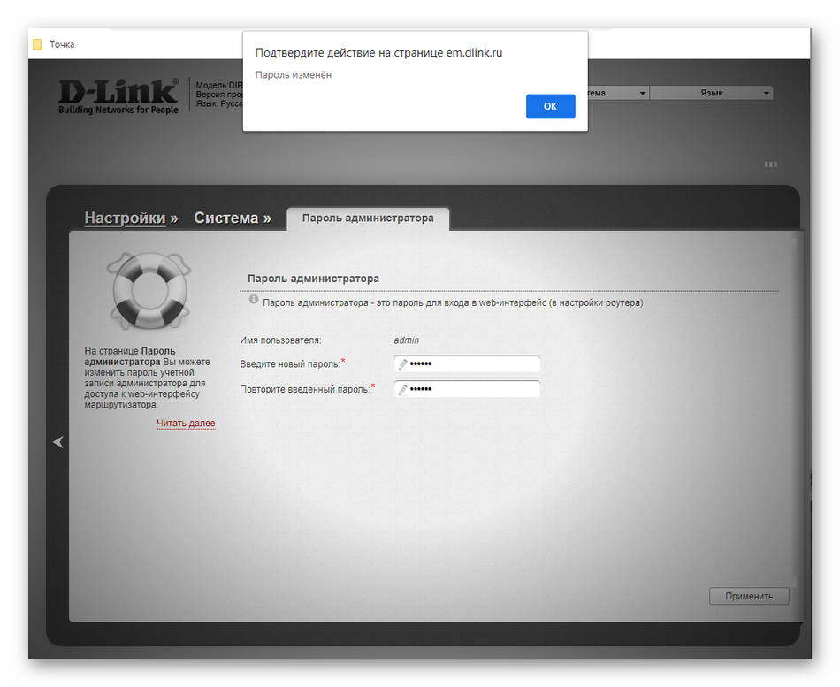This screenshot has width=840, height=687.
Task: Go to Настройки in the breadcrumb
Action: pyautogui.click(x=125, y=218)
